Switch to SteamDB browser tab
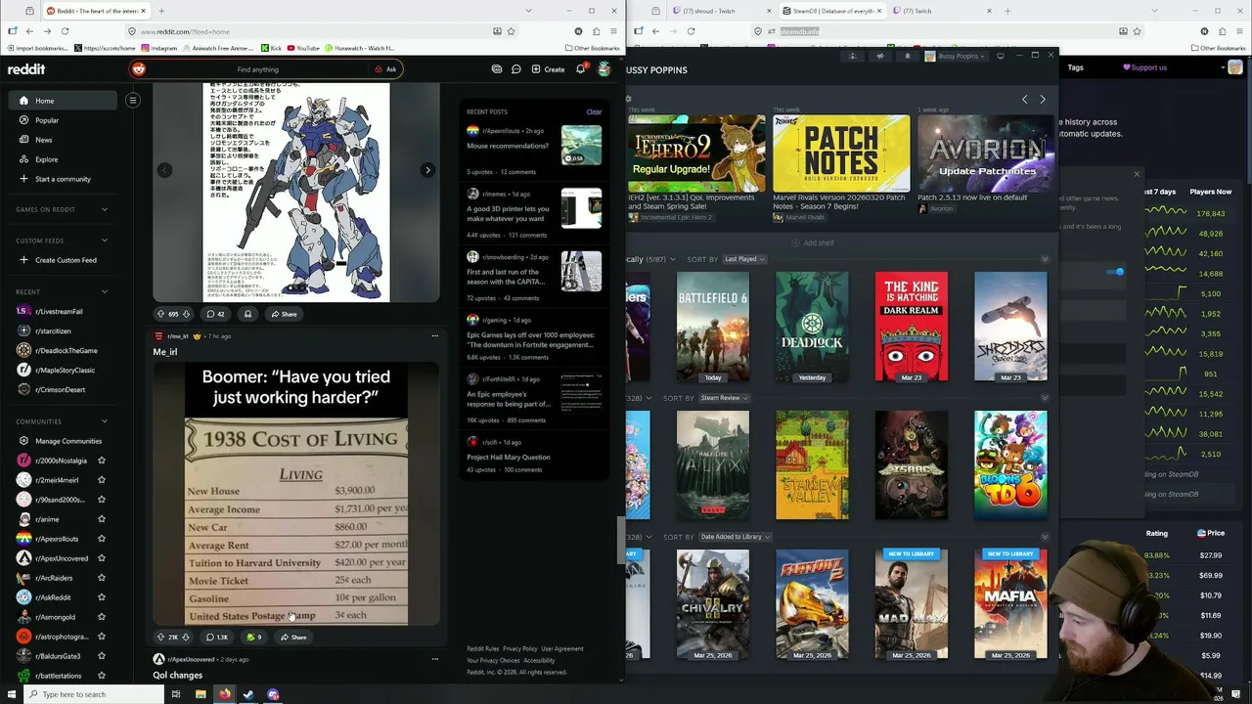This screenshot has height=704, width=1252. 831,11
